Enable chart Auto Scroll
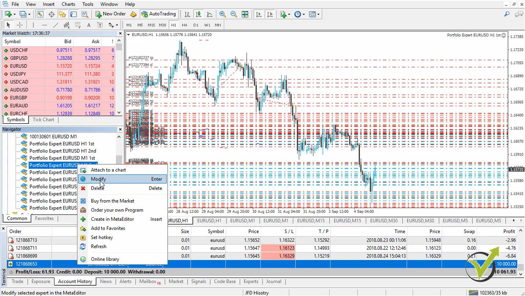This screenshot has height=296, width=525. pyautogui.click(x=259, y=14)
